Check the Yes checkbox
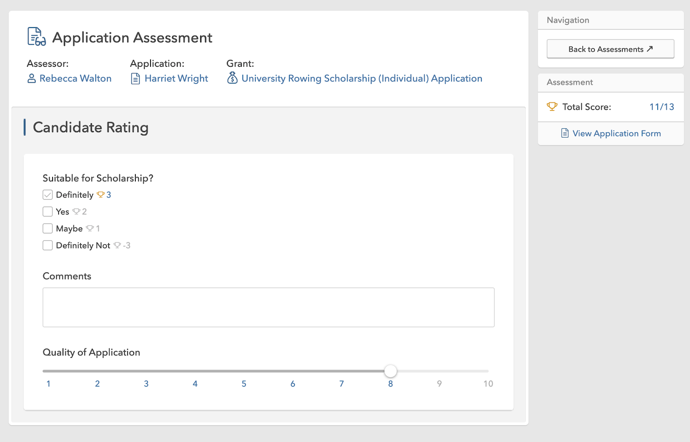This screenshot has width=690, height=442. point(48,212)
